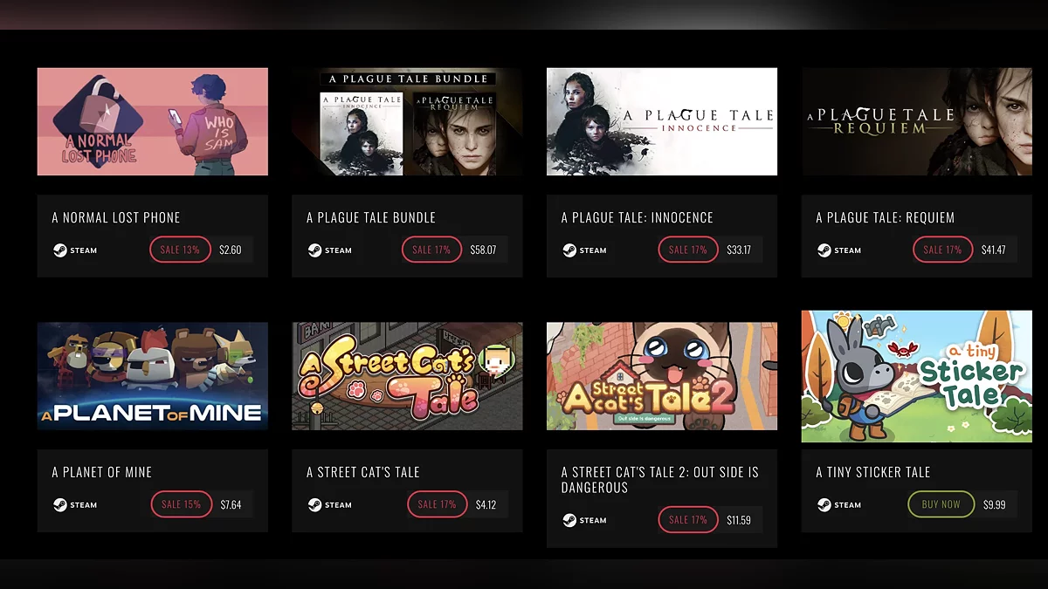Click the Steam icon under A Plague Tale: Innocence
The width and height of the screenshot is (1048, 589).
569,250
